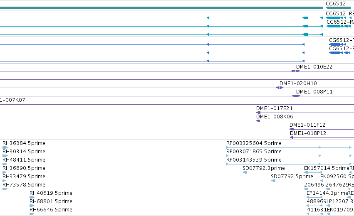Image resolution: width=354 pixels, height=216 pixels.
Task: Select the 488969 label
Action: coord(317,202)
